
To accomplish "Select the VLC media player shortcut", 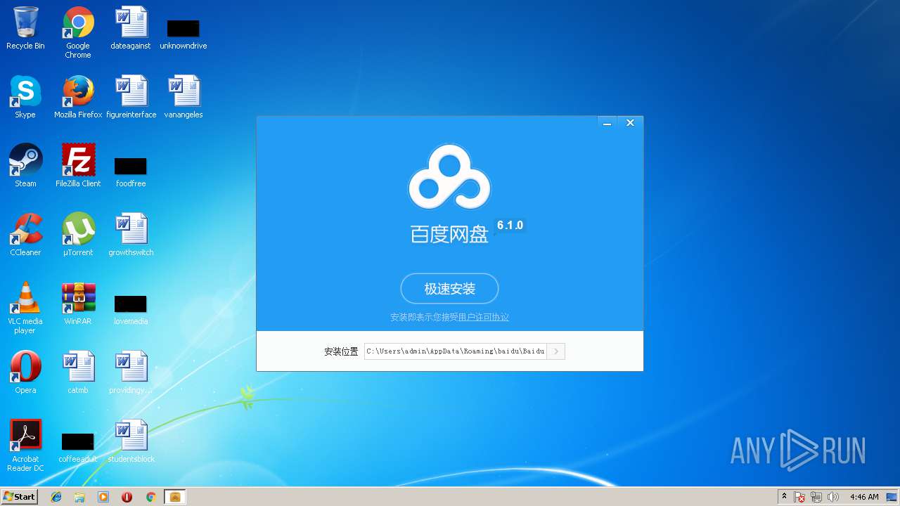I will 25,308.
